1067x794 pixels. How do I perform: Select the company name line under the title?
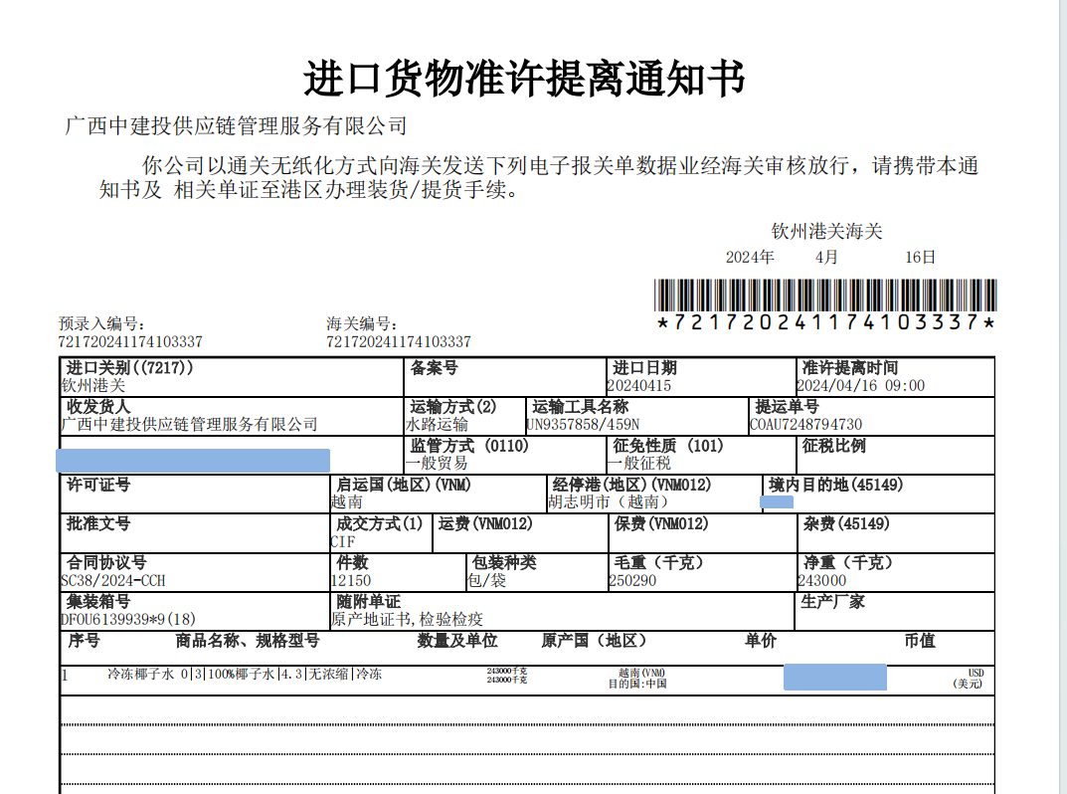tap(236, 126)
